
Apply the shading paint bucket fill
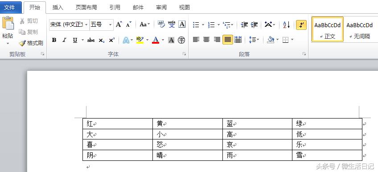[271, 40]
